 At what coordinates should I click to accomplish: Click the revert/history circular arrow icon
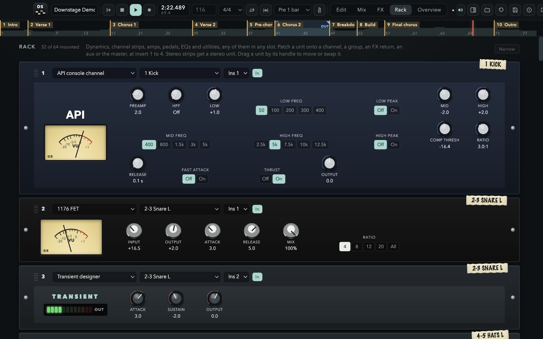click(x=501, y=10)
